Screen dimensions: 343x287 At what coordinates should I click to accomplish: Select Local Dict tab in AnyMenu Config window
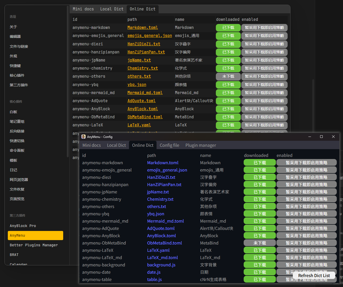click(116, 145)
